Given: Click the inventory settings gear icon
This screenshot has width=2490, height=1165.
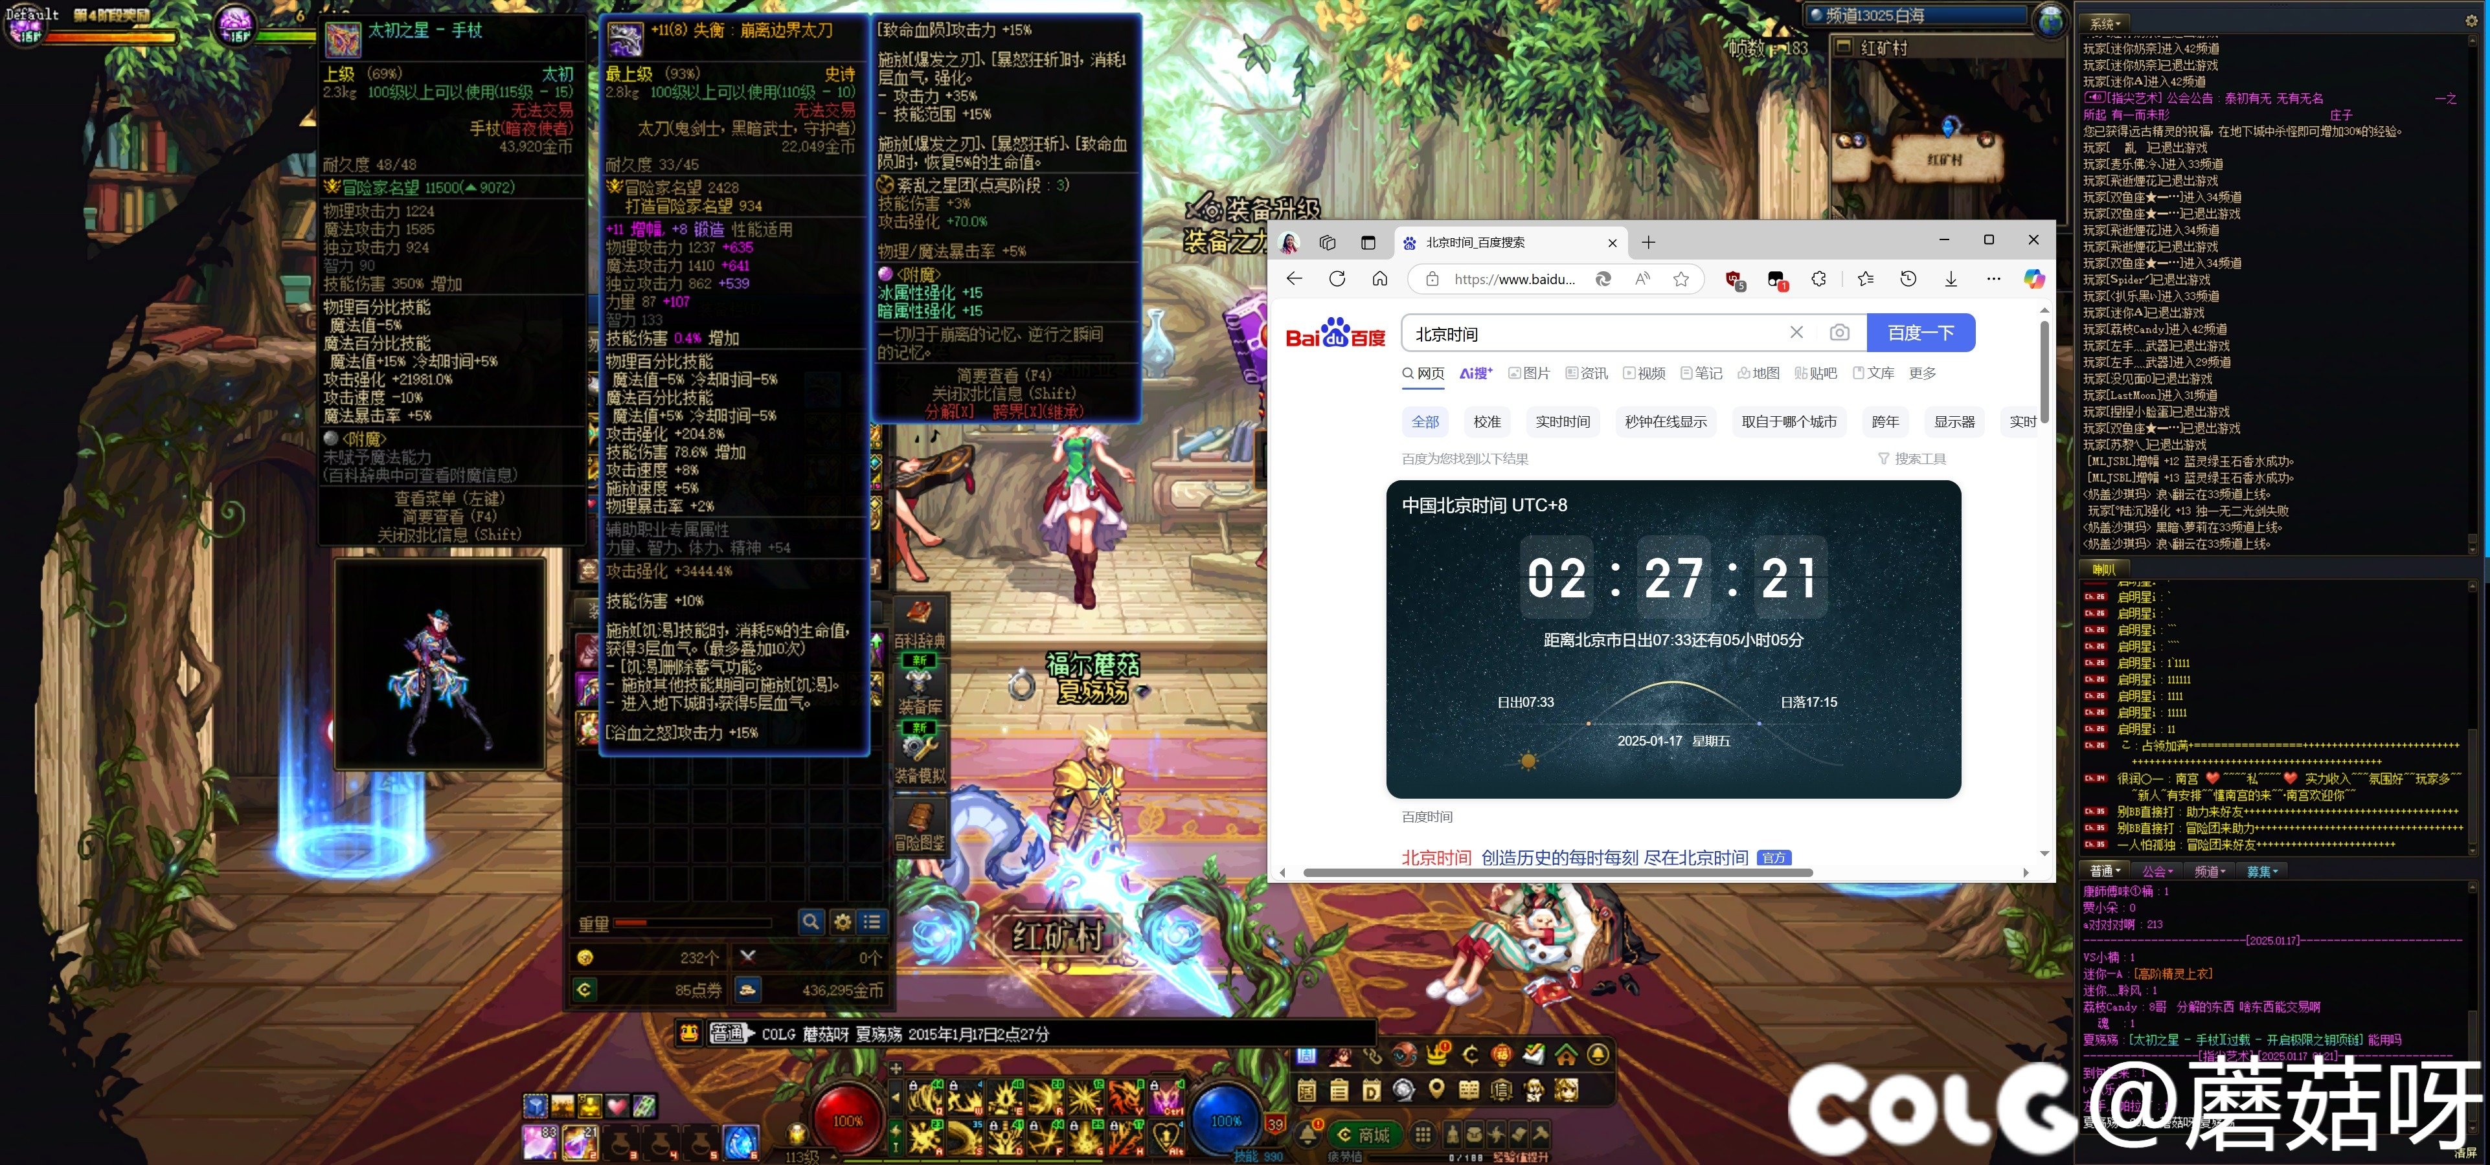Looking at the screenshot, I should [842, 922].
